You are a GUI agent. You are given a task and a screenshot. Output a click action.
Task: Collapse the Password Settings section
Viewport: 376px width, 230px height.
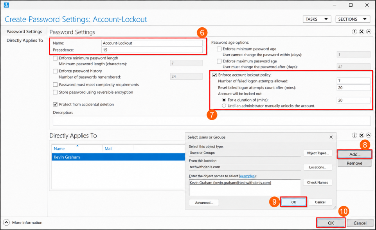point(369,32)
